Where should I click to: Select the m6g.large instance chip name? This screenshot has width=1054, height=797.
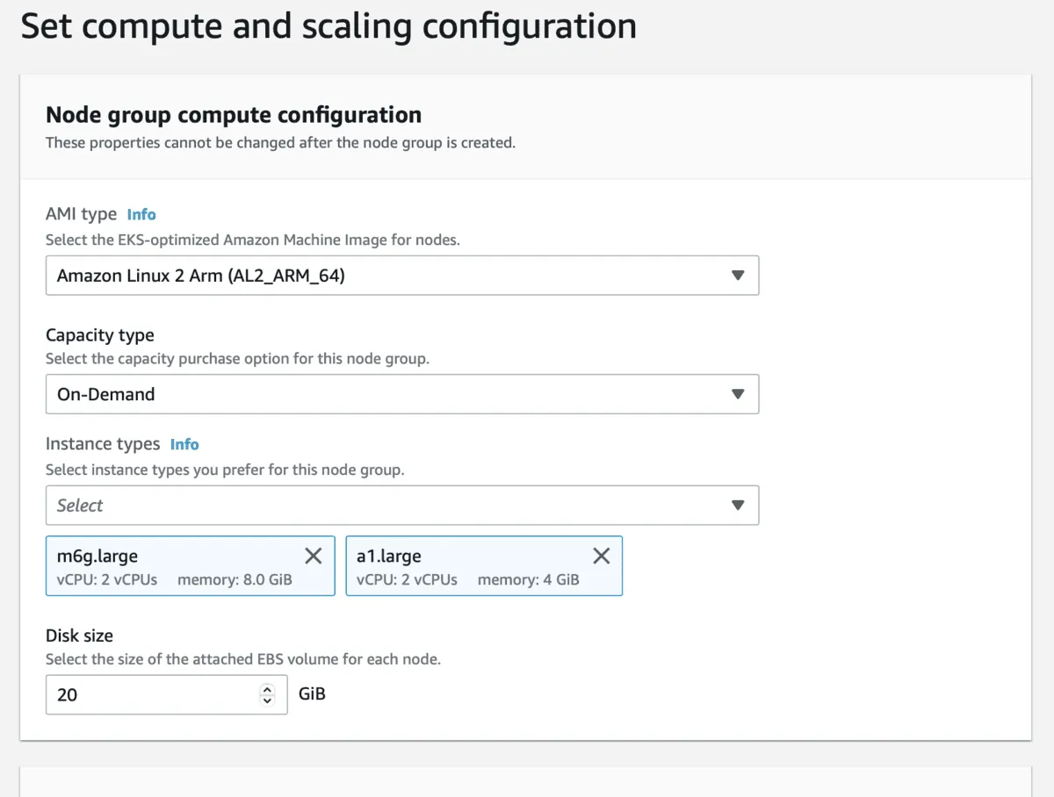[97, 556]
